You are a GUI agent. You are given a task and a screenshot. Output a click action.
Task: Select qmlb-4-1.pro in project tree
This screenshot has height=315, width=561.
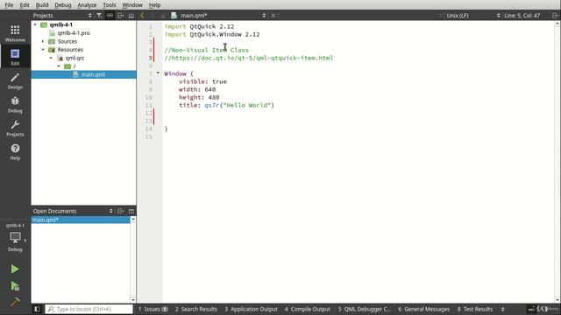74,33
